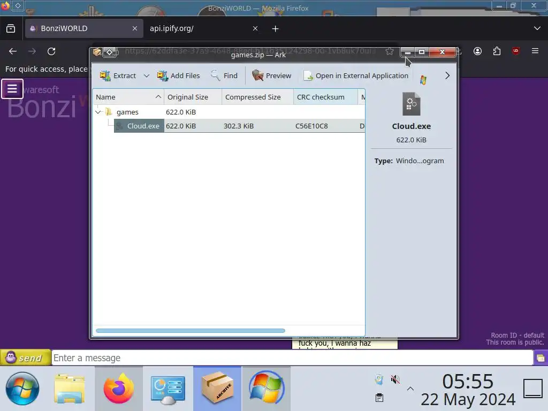Sort by Compressed Size column

click(257, 97)
